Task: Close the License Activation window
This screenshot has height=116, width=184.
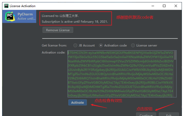Action: 176,6
